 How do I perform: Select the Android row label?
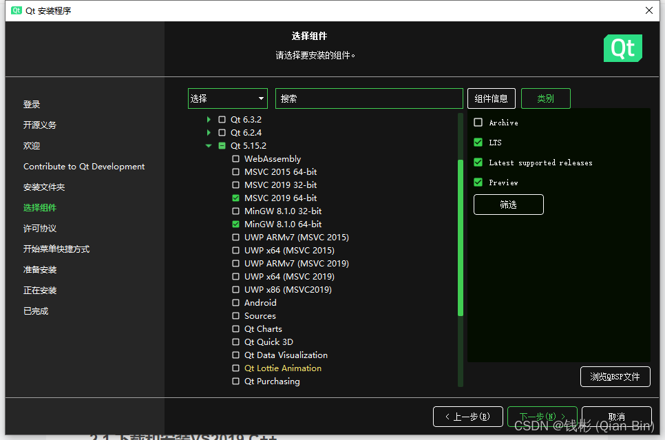pos(260,302)
